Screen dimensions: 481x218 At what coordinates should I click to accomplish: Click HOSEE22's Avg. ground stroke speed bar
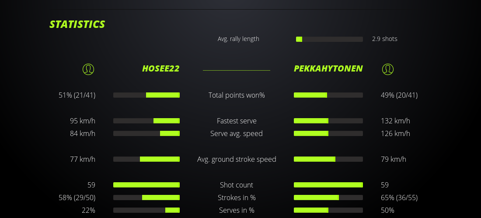146,159
